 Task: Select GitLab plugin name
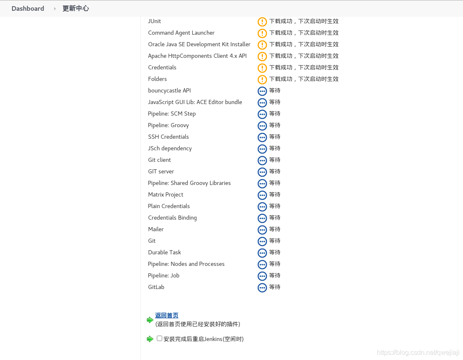point(156,287)
